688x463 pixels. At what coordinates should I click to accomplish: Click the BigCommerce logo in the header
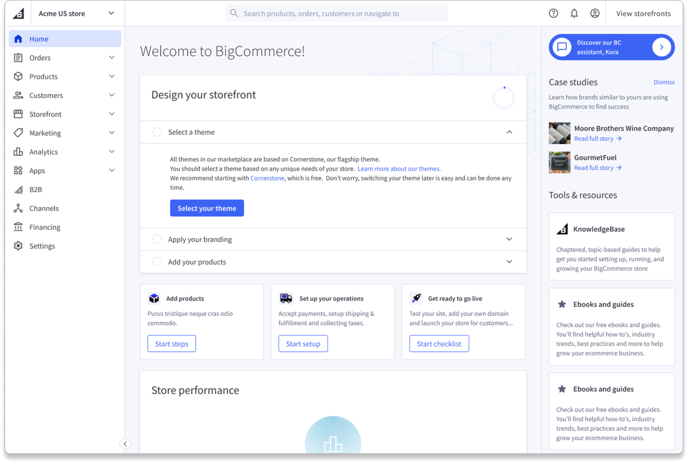[18, 14]
